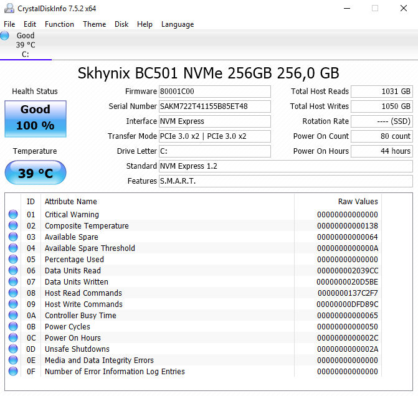Select the Good 39 °C C: drive tab

tap(25, 45)
